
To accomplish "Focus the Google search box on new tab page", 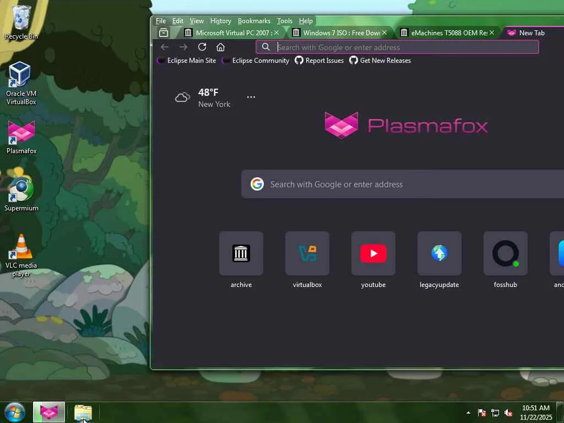I will (403, 184).
